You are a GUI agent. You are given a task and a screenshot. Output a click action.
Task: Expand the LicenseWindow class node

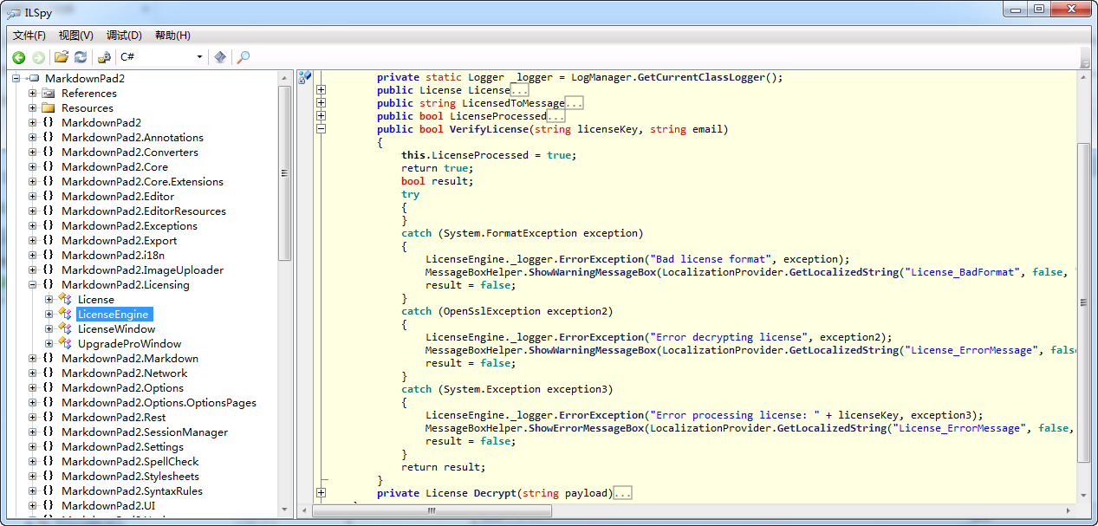[x=49, y=329]
